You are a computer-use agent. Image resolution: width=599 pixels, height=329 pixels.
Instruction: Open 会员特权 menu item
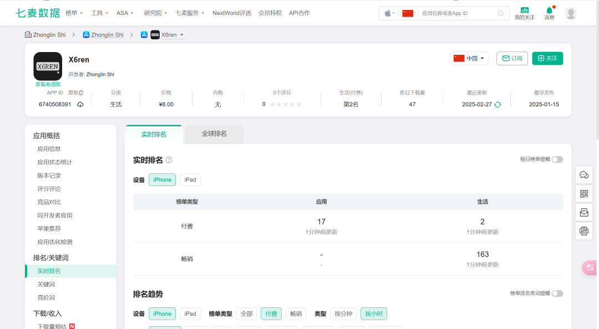pyautogui.click(x=270, y=13)
